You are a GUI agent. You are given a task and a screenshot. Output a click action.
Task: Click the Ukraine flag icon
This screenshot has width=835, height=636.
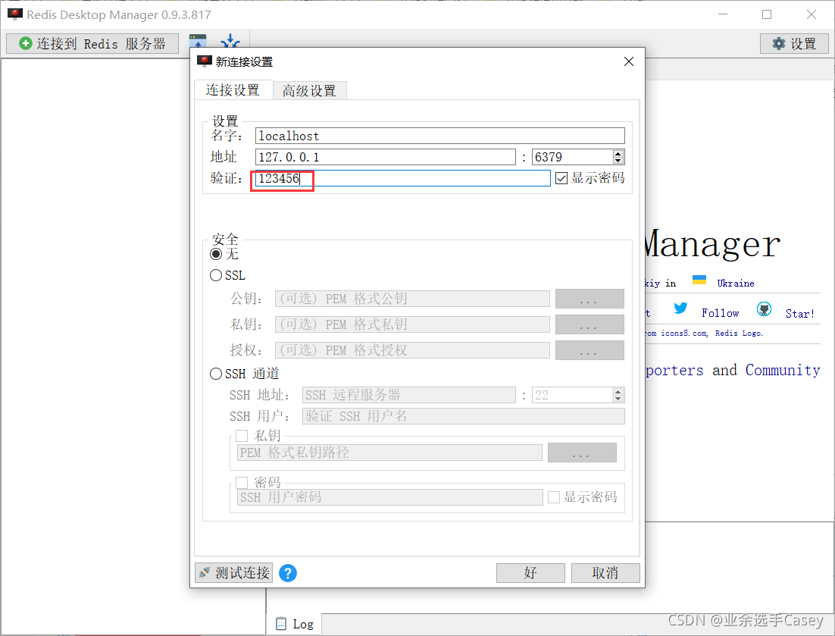click(x=699, y=280)
